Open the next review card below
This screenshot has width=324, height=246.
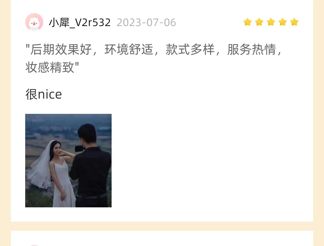click(x=162, y=239)
